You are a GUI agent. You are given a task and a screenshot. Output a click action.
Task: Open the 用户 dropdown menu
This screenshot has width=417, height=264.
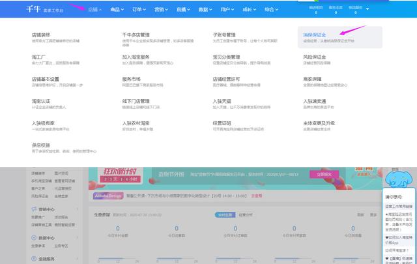[227, 10]
